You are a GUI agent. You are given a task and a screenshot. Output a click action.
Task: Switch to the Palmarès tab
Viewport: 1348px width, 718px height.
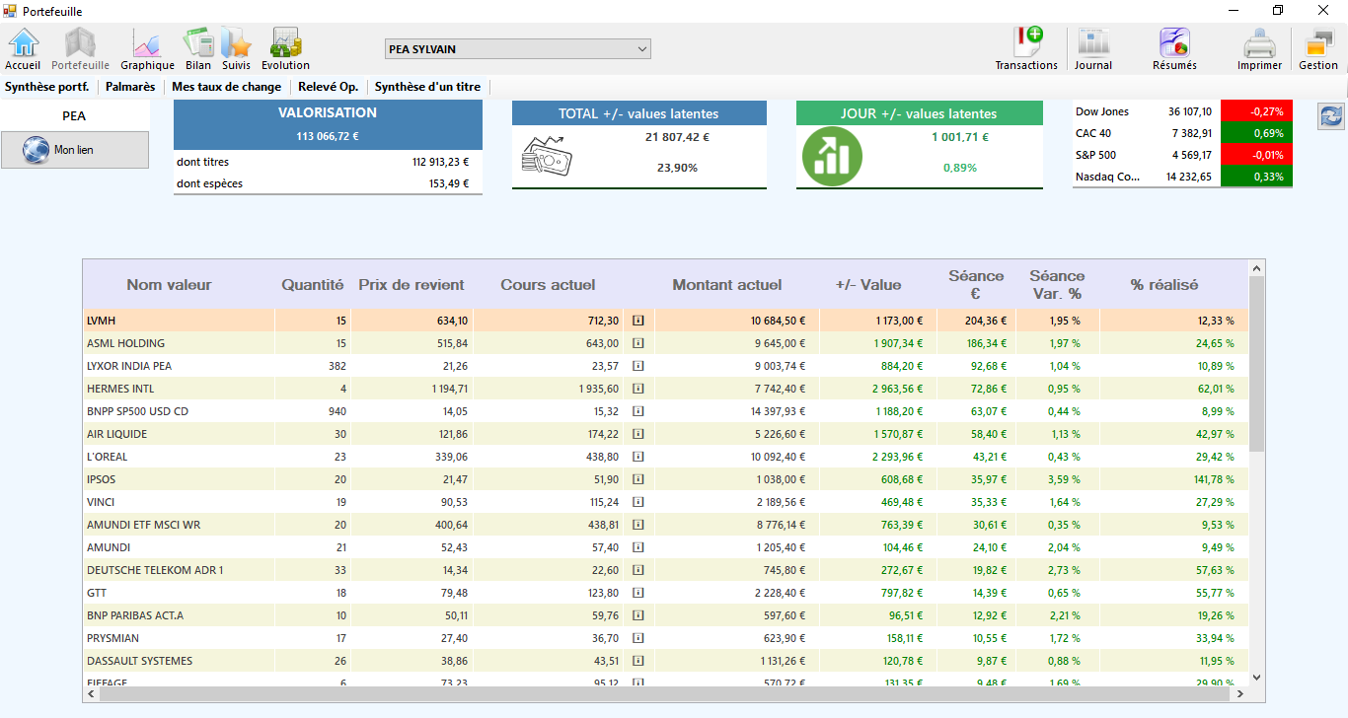[x=130, y=87]
